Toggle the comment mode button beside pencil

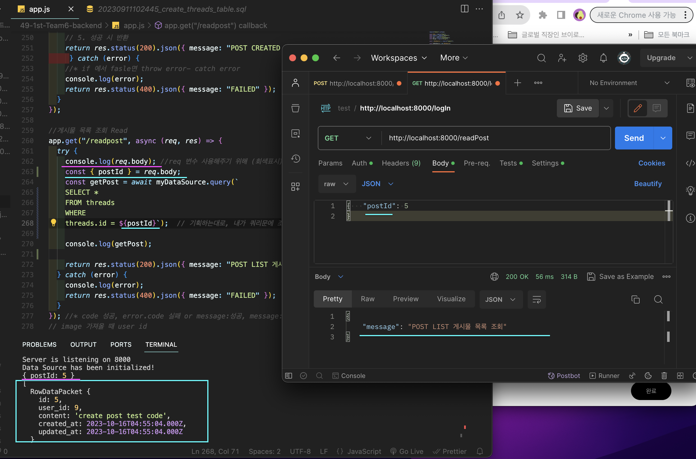pyautogui.click(x=656, y=108)
